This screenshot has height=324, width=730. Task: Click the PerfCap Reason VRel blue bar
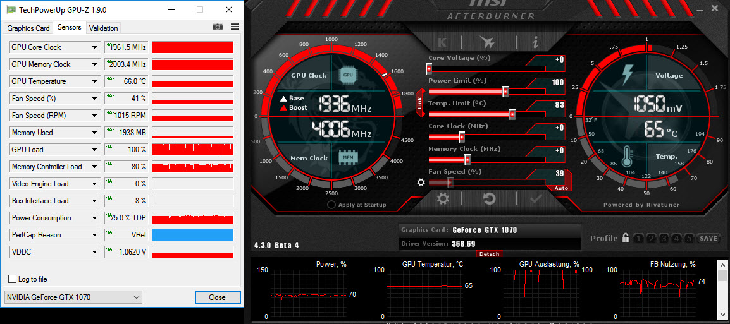(193, 235)
